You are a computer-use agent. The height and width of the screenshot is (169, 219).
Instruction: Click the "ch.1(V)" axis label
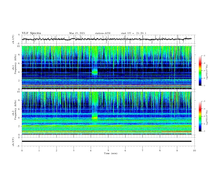click(x=13, y=39)
